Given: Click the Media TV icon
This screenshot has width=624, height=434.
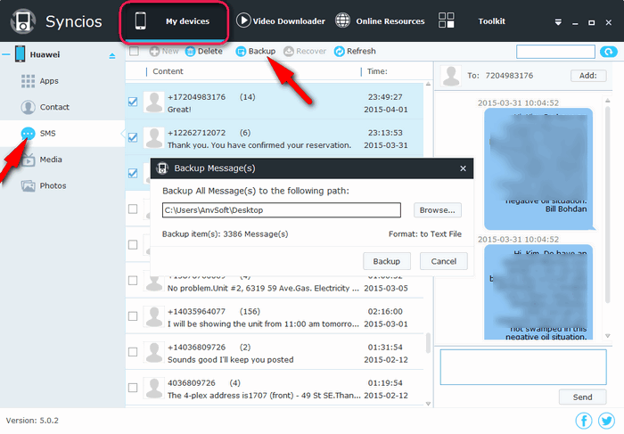Looking at the screenshot, I should coord(28,160).
